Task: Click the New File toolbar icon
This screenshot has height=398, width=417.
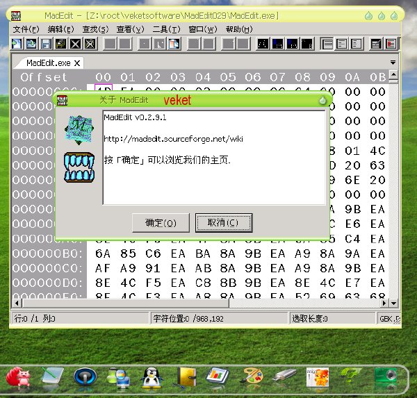Action: click(x=17, y=44)
